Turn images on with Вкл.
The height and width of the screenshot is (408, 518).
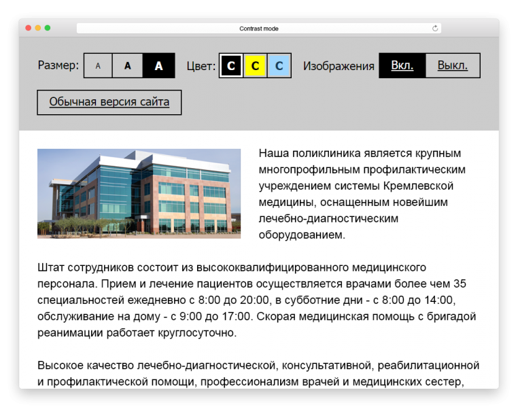pyautogui.click(x=402, y=66)
